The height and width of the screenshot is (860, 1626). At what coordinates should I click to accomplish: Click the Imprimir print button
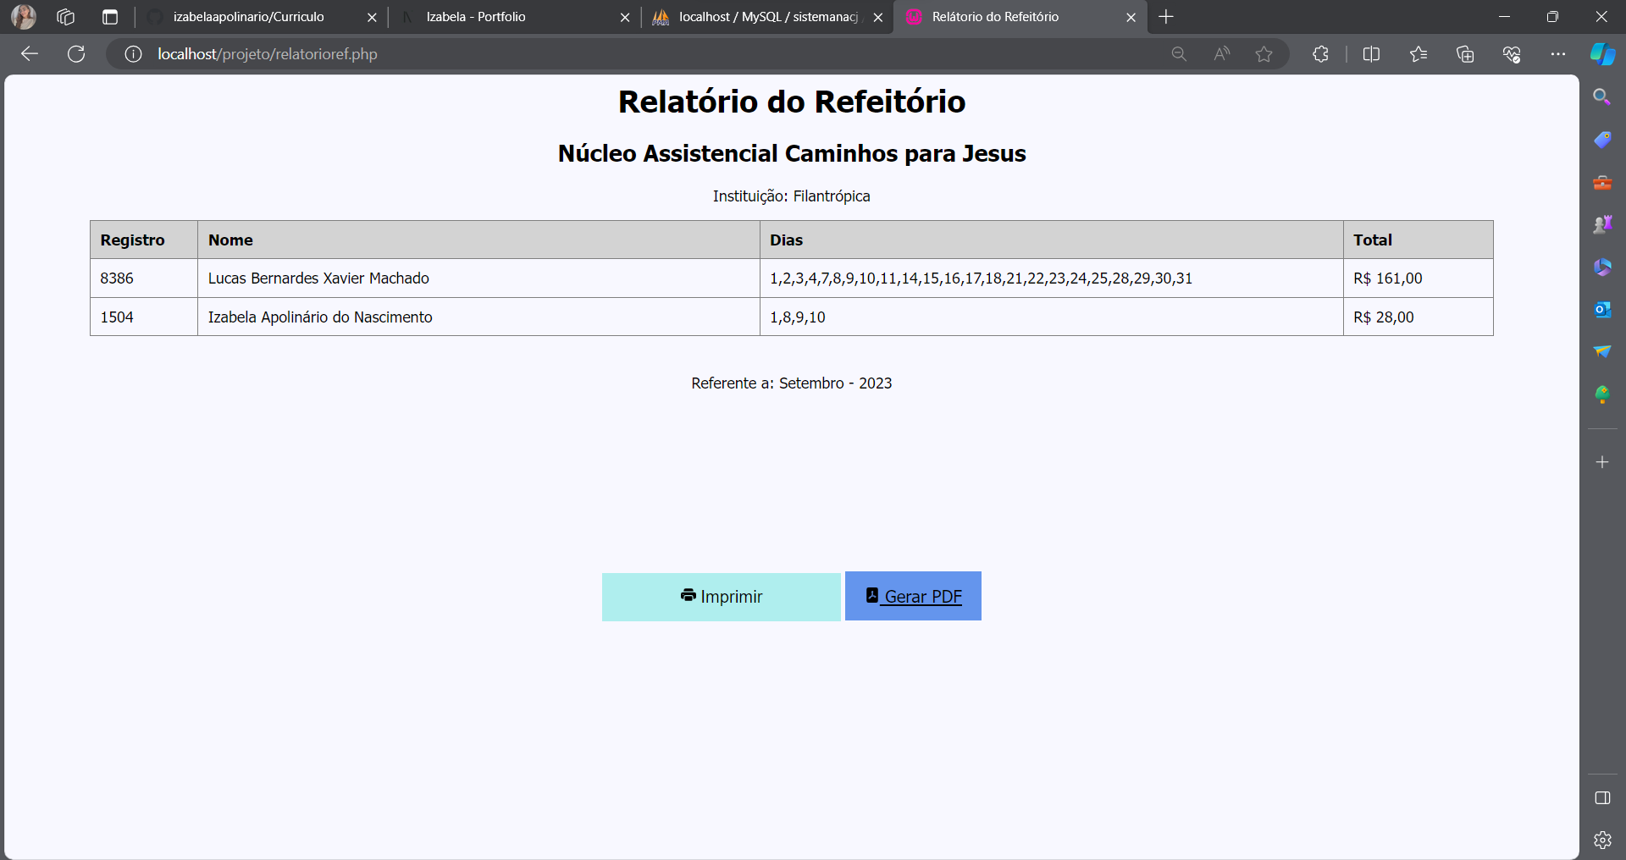click(721, 597)
